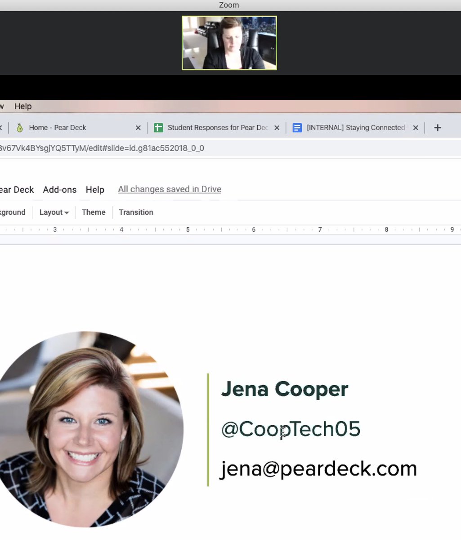
Task: Click the Pear Deck favicon on Home tab
Action: (x=19, y=128)
